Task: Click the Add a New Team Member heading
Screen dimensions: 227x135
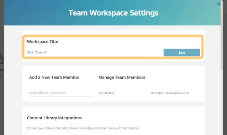Action: 54,78
